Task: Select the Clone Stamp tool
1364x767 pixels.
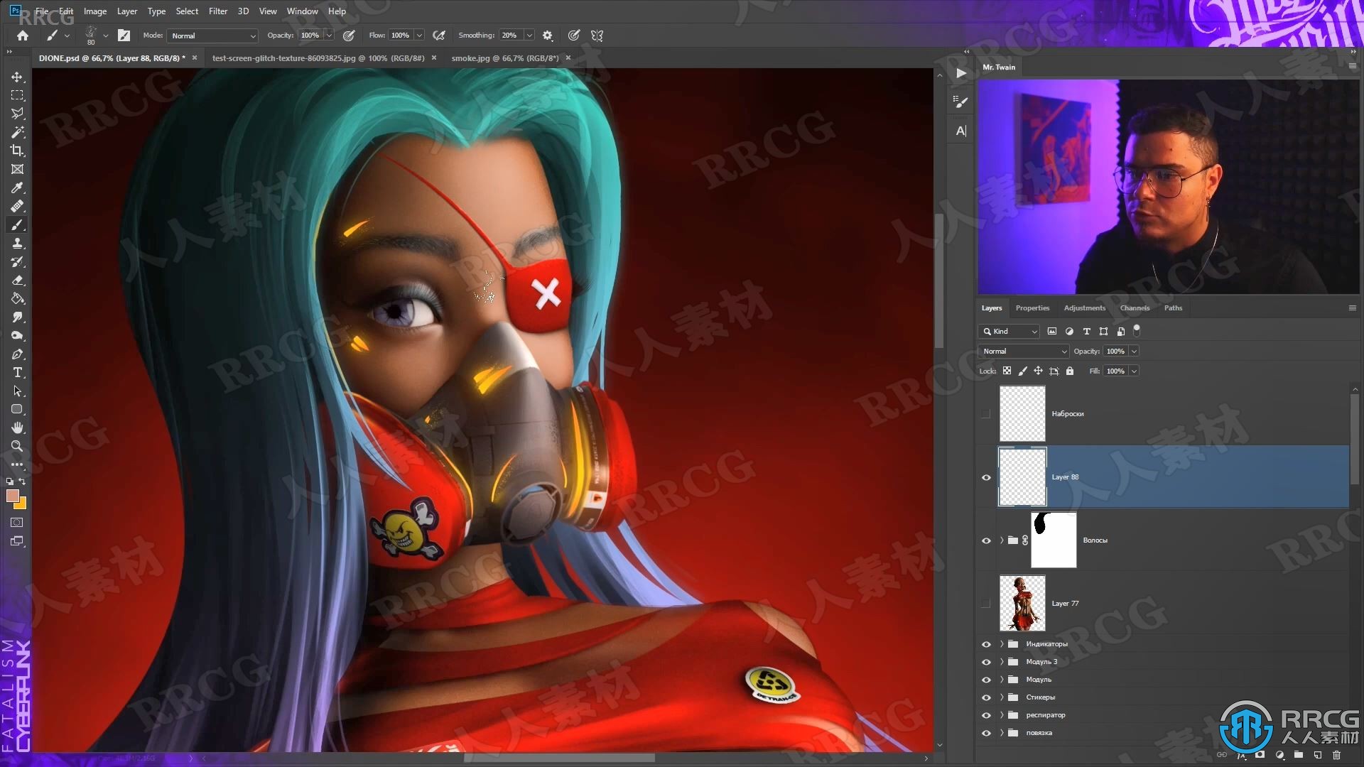Action: point(17,243)
